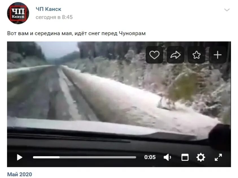Open the ЧП Канск round avatar
The height and width of the screenshot is (178, 238).
18,13
